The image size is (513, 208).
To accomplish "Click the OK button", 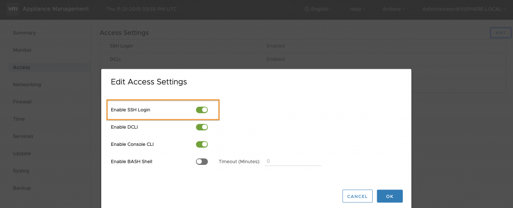I will 390,196.
